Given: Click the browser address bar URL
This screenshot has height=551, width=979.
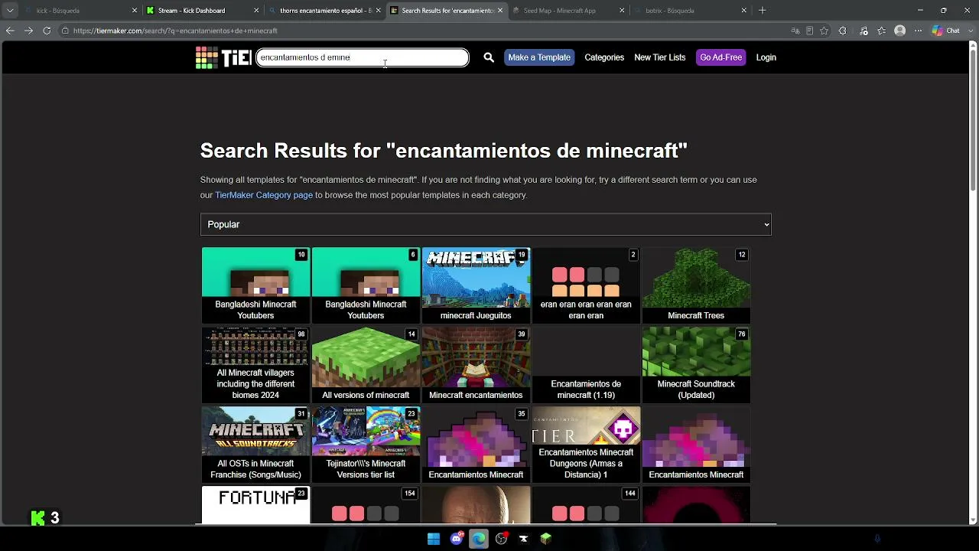Looking at the screenshot, I should [175, 31].
